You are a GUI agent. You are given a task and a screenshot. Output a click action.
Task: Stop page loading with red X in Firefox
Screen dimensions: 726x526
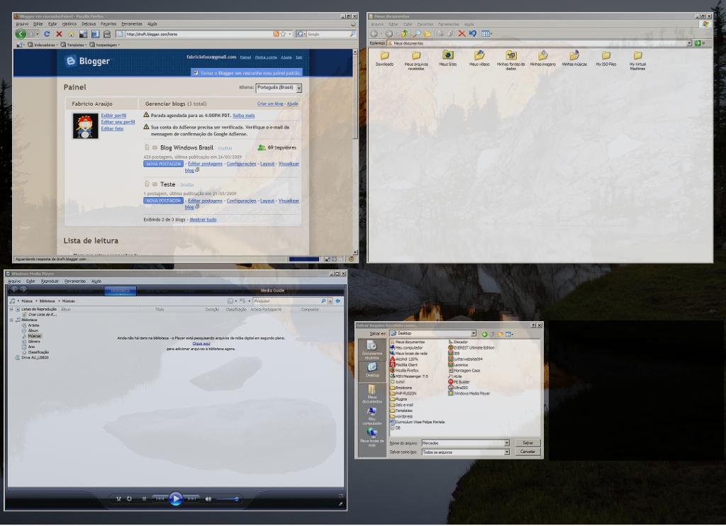point(59,34)
